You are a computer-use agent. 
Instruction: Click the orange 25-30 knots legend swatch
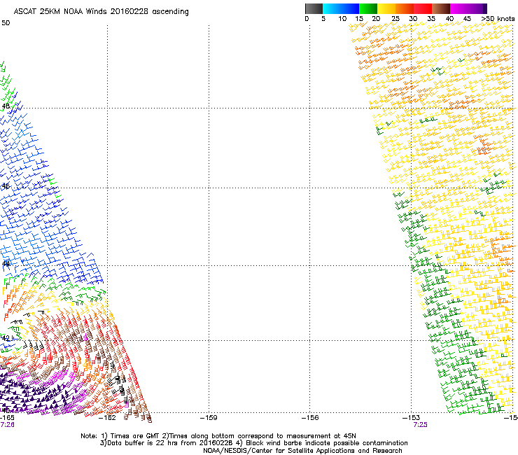pos(405,8)
